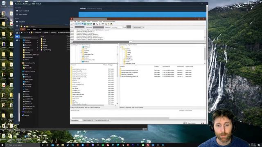
Task: Expand Desktop node in FileZilla local tree
Action: pos(81,62)
